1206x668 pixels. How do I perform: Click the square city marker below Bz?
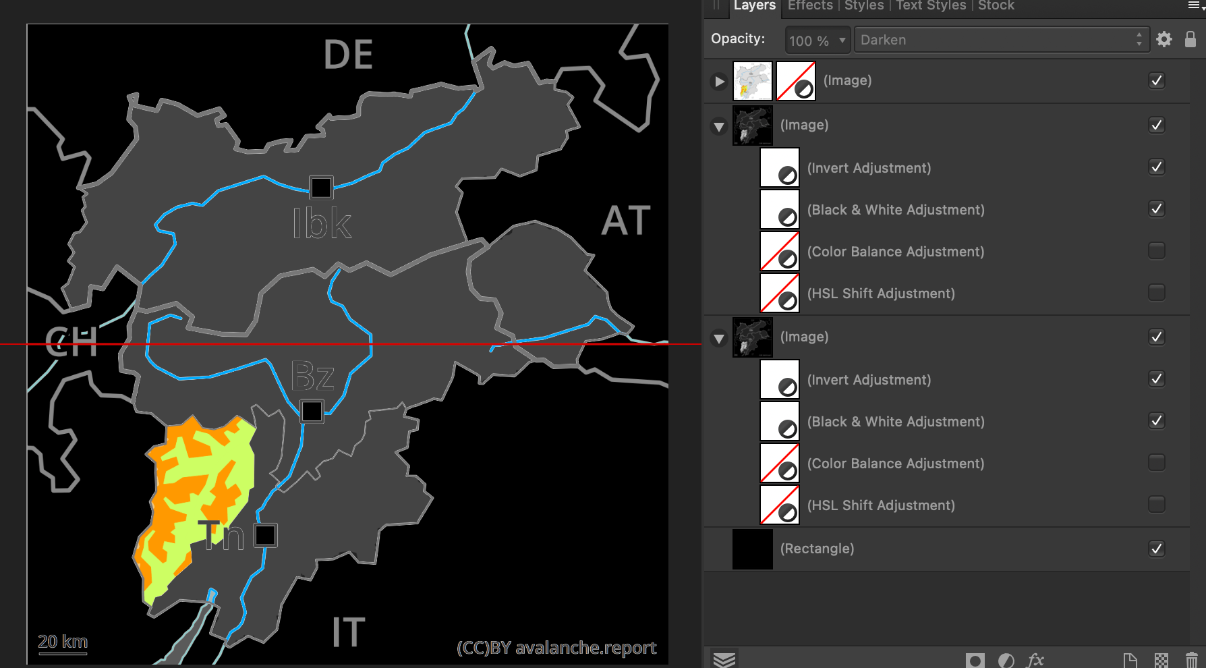pos(312,411)
